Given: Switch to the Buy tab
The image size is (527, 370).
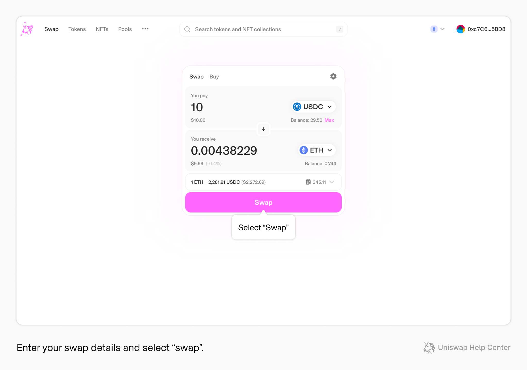Looking at the screenshot, I should point(214,76).
